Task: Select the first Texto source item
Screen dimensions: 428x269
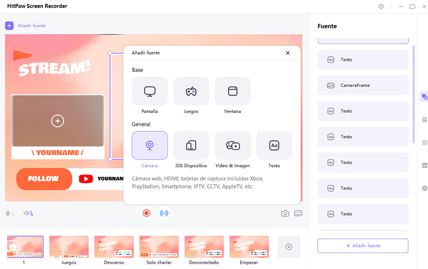Action: tap(363, 59)
